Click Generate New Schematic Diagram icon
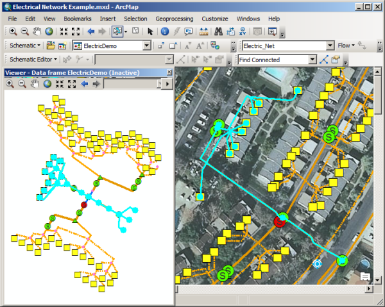The height and width of the screenshot is (307, 385). point(62,46)
